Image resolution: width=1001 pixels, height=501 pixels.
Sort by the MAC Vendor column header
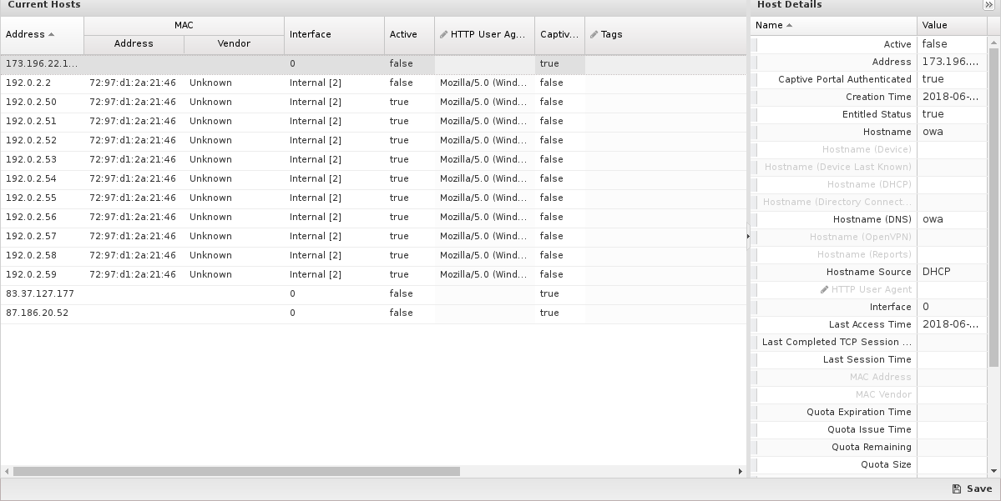(x=234, y=44)
